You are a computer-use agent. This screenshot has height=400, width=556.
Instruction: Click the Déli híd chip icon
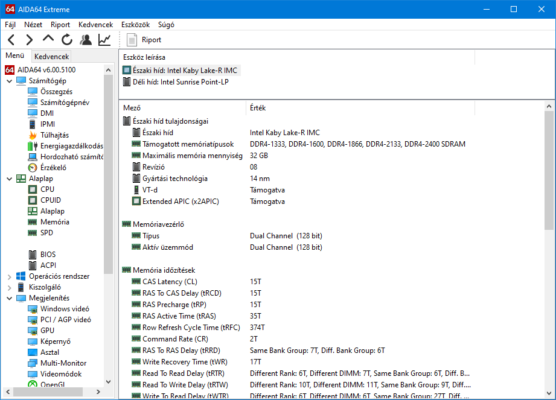pyautogui.click(x=127, y=82)
